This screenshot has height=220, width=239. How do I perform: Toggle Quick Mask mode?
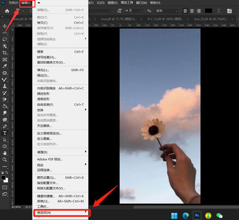(5, 187)
